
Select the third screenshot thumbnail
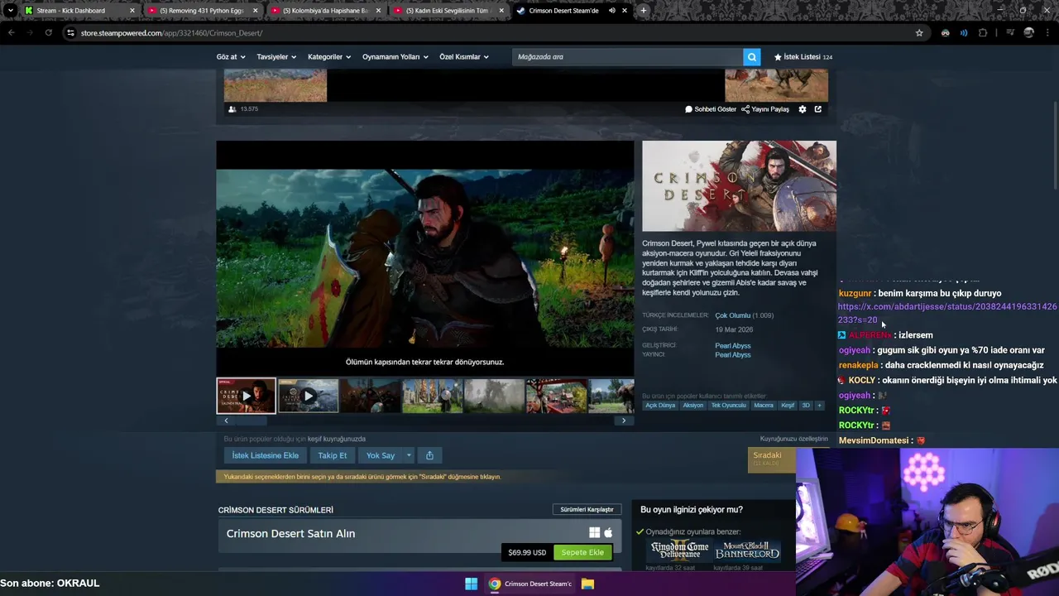(x=370, y=396)
